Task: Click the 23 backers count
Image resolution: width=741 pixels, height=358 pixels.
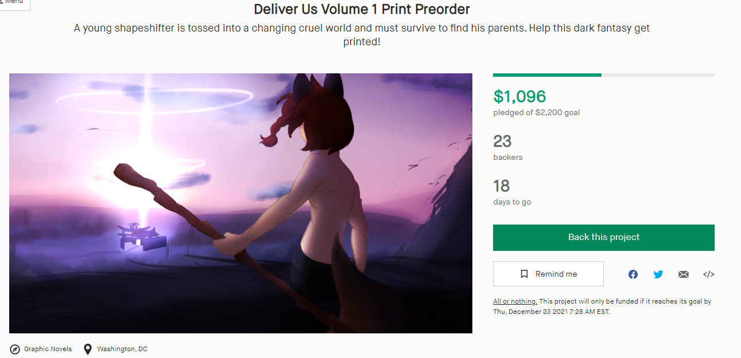Action: [x=502, y=141]
